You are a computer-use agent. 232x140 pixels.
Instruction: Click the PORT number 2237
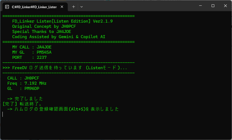(42, 57)
